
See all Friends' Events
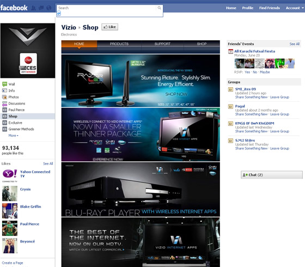click(x=294, y=44)
